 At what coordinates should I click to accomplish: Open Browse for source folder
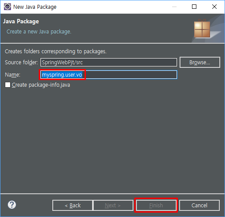200,63
